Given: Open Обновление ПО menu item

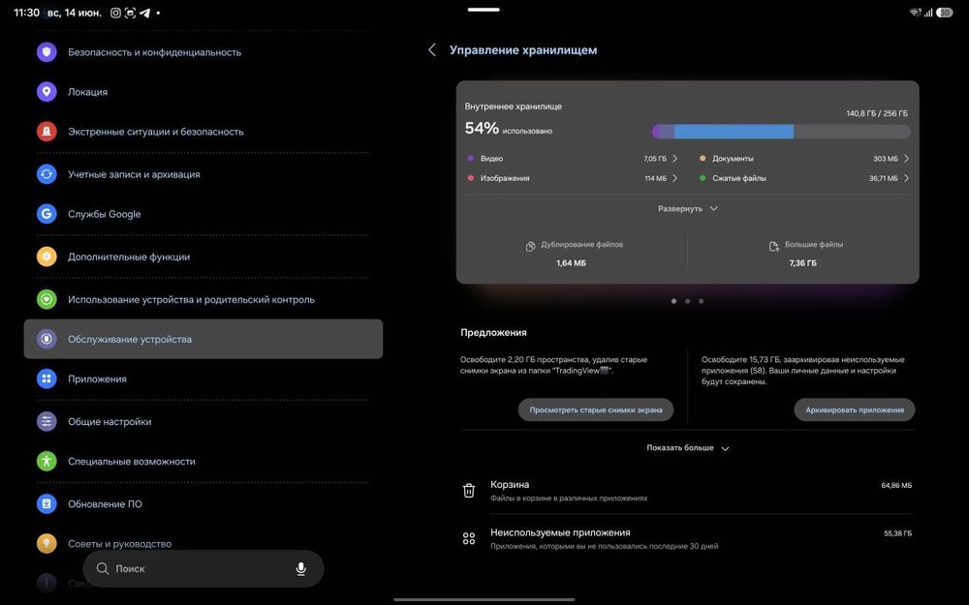Looking at the screenshot, I should [x=203, y=503].
